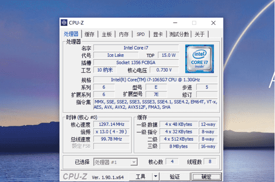The width and height of the screenshot is (275, 182).
Task: Click the 线程数 value 8
Action: tap(210, 161)
